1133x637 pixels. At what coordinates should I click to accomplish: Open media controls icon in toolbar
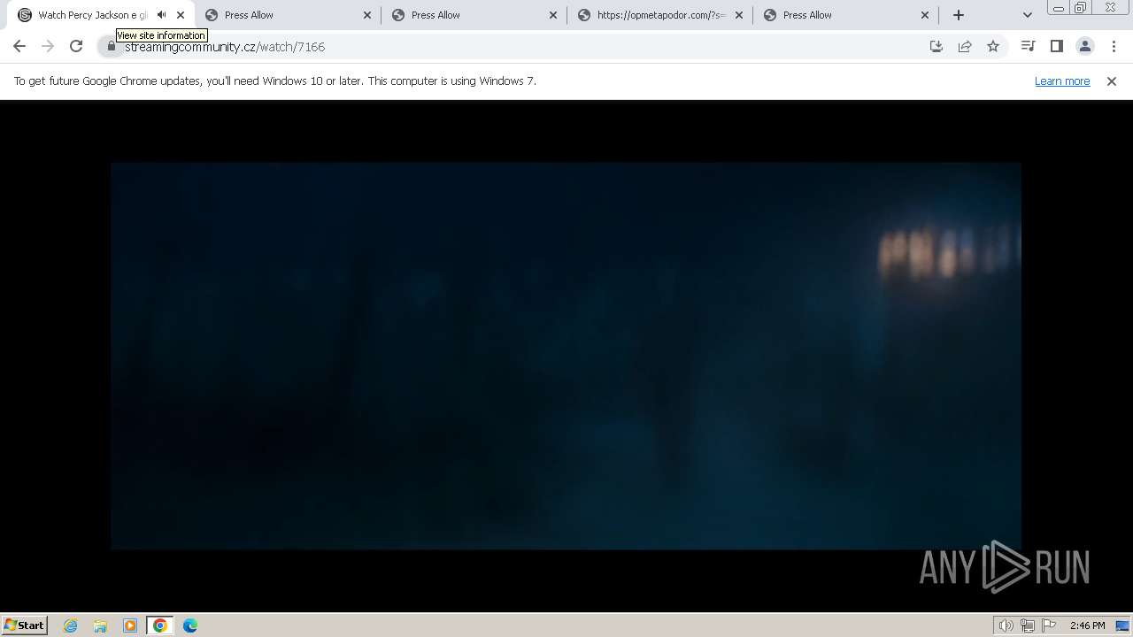click(x=1028, y=46)
